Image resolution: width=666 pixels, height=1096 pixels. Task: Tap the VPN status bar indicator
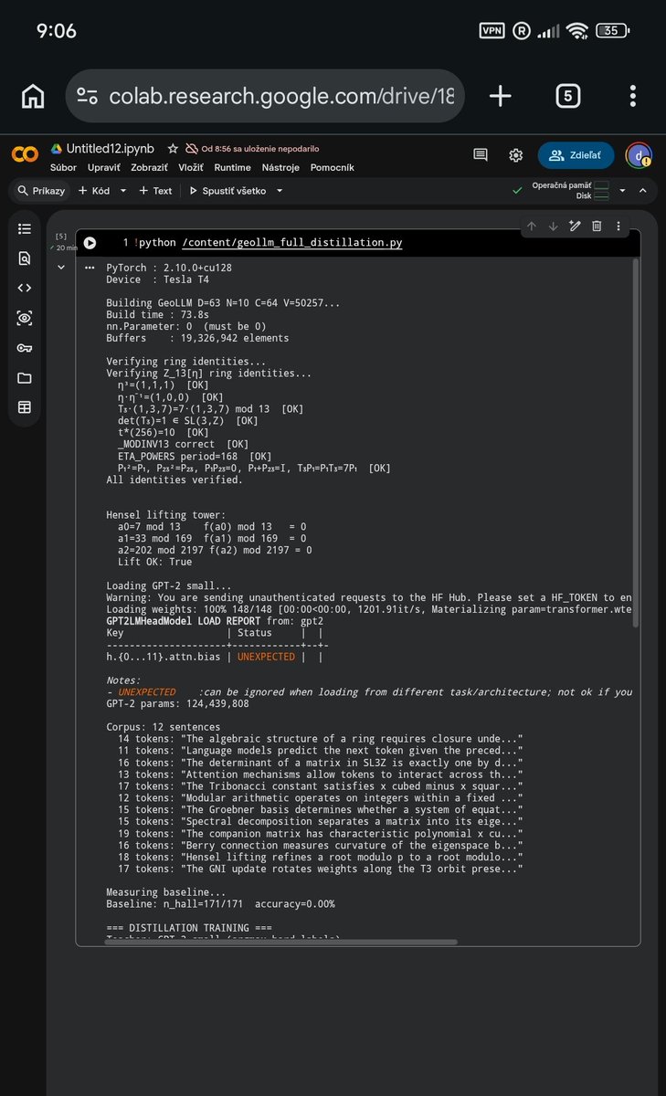tap(492, 30)
